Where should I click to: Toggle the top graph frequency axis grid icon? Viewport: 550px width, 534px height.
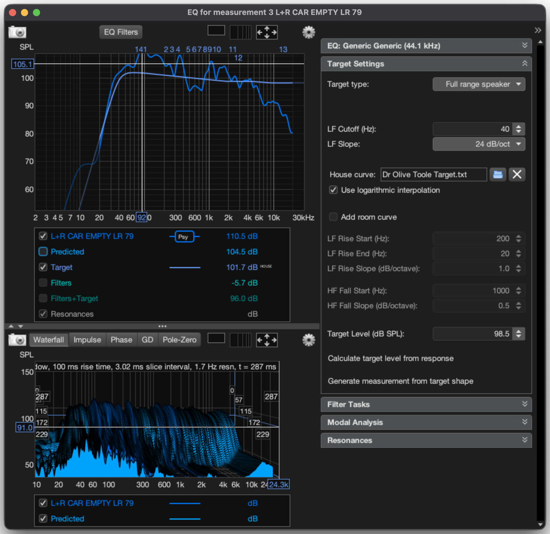click(x=240, y=32)
